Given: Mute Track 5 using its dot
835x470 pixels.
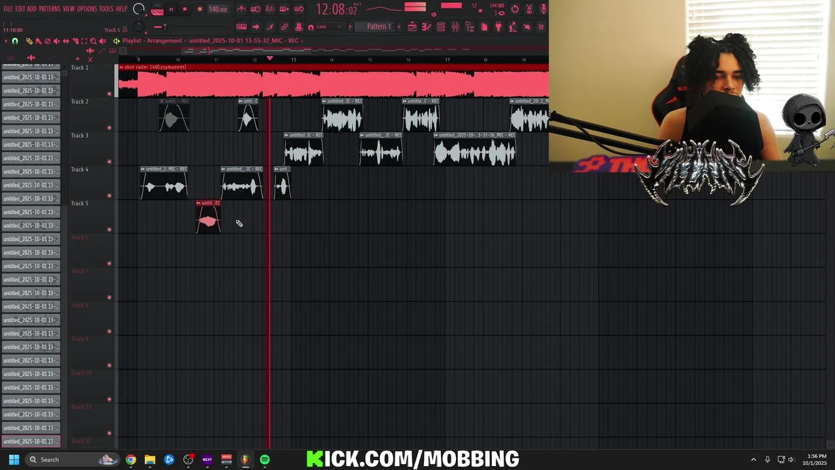Looking at the screenshot, I should pos(109,229).
